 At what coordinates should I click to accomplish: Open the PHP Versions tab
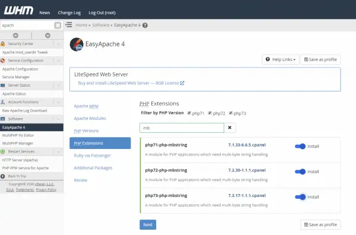click(x=86, y=131)
